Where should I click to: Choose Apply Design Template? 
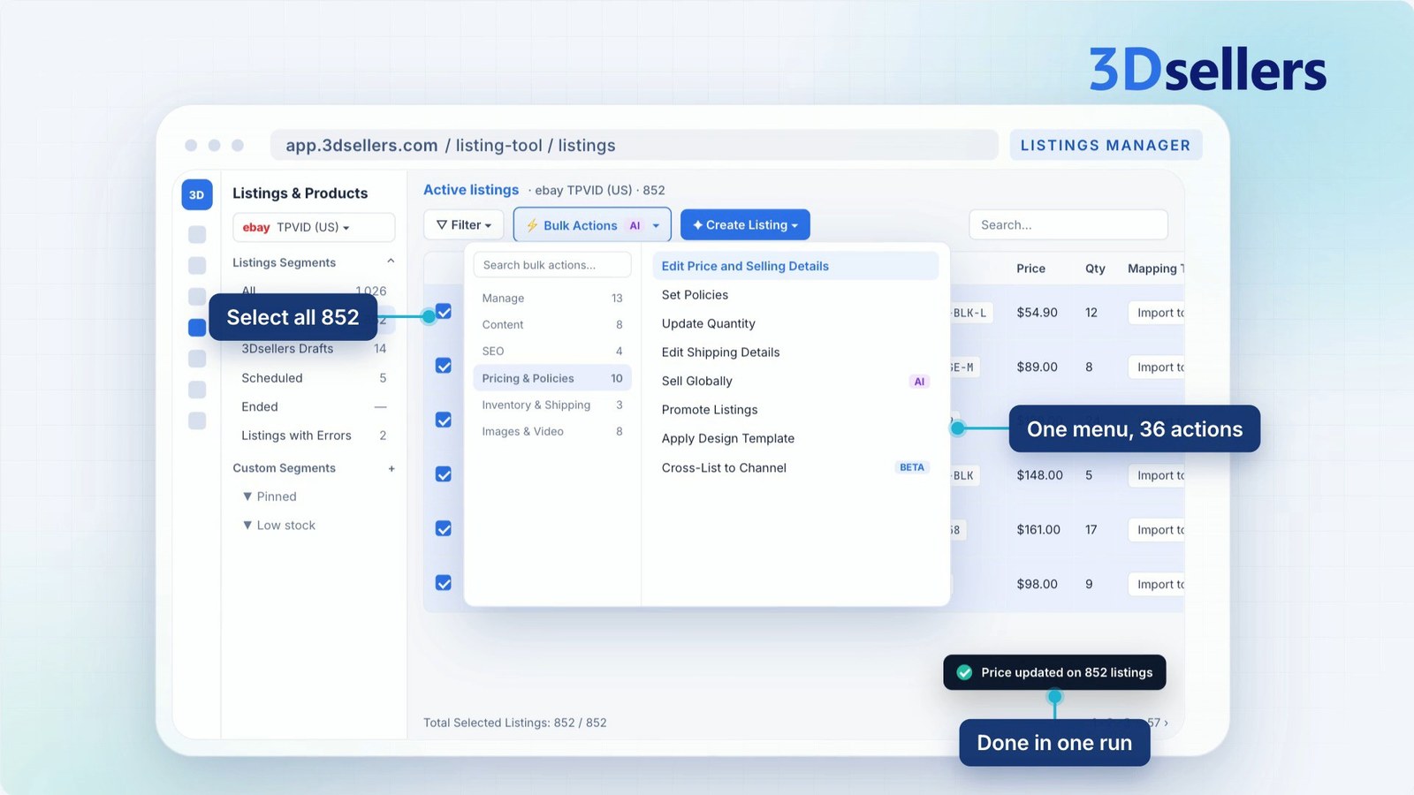click(795, 439)
